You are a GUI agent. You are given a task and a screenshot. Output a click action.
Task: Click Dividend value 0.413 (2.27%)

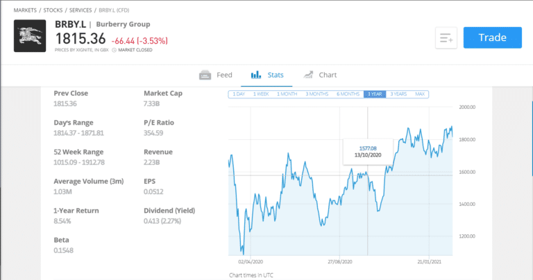coord(162,221)
